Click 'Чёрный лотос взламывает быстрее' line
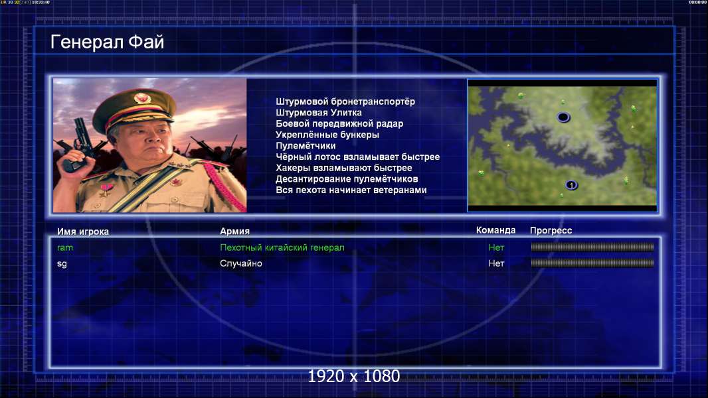The image size is (708, 398). point(357,157)
